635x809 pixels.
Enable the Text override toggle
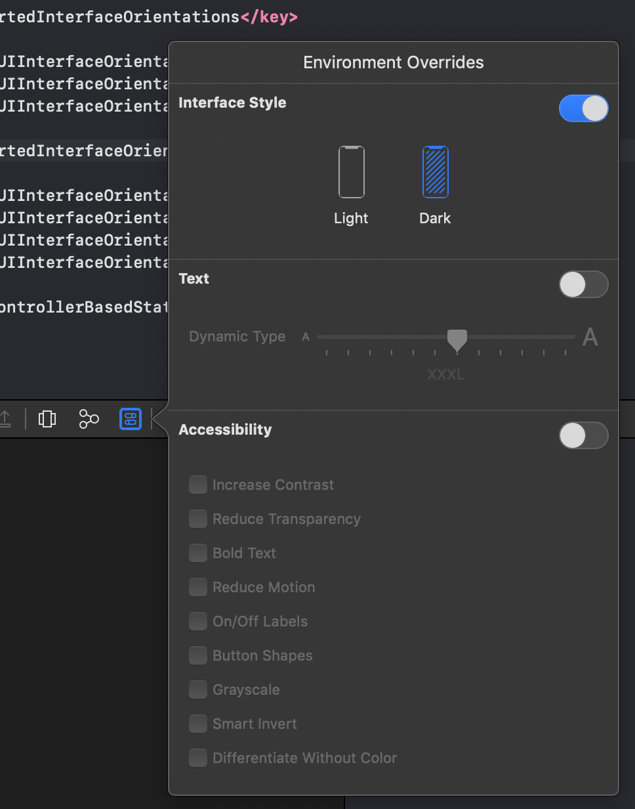[583, 284]
